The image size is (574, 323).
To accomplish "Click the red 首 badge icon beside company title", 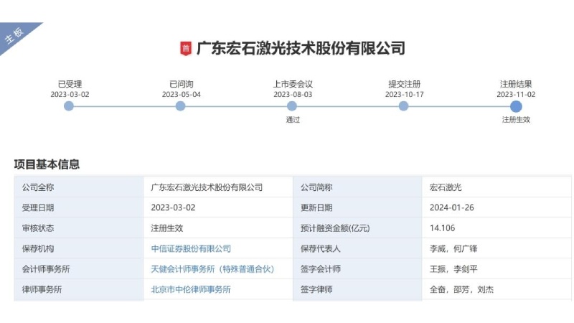I will pyautogui.click(x=186, y=49).
